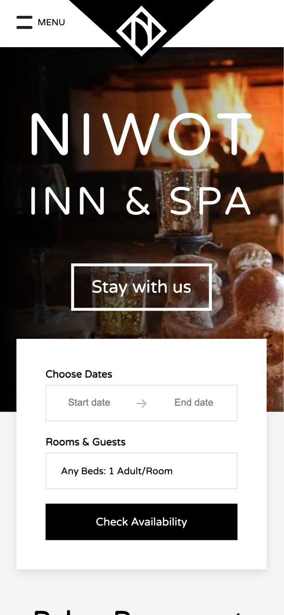Select the Start date field
The image size is (284, 615).
[89, 403]
